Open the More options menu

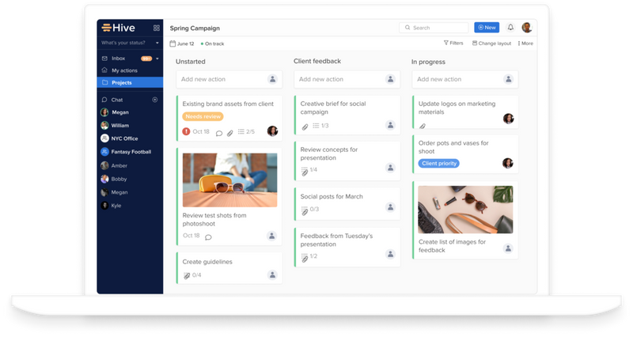pyautogui.click(x=525, y=44)
